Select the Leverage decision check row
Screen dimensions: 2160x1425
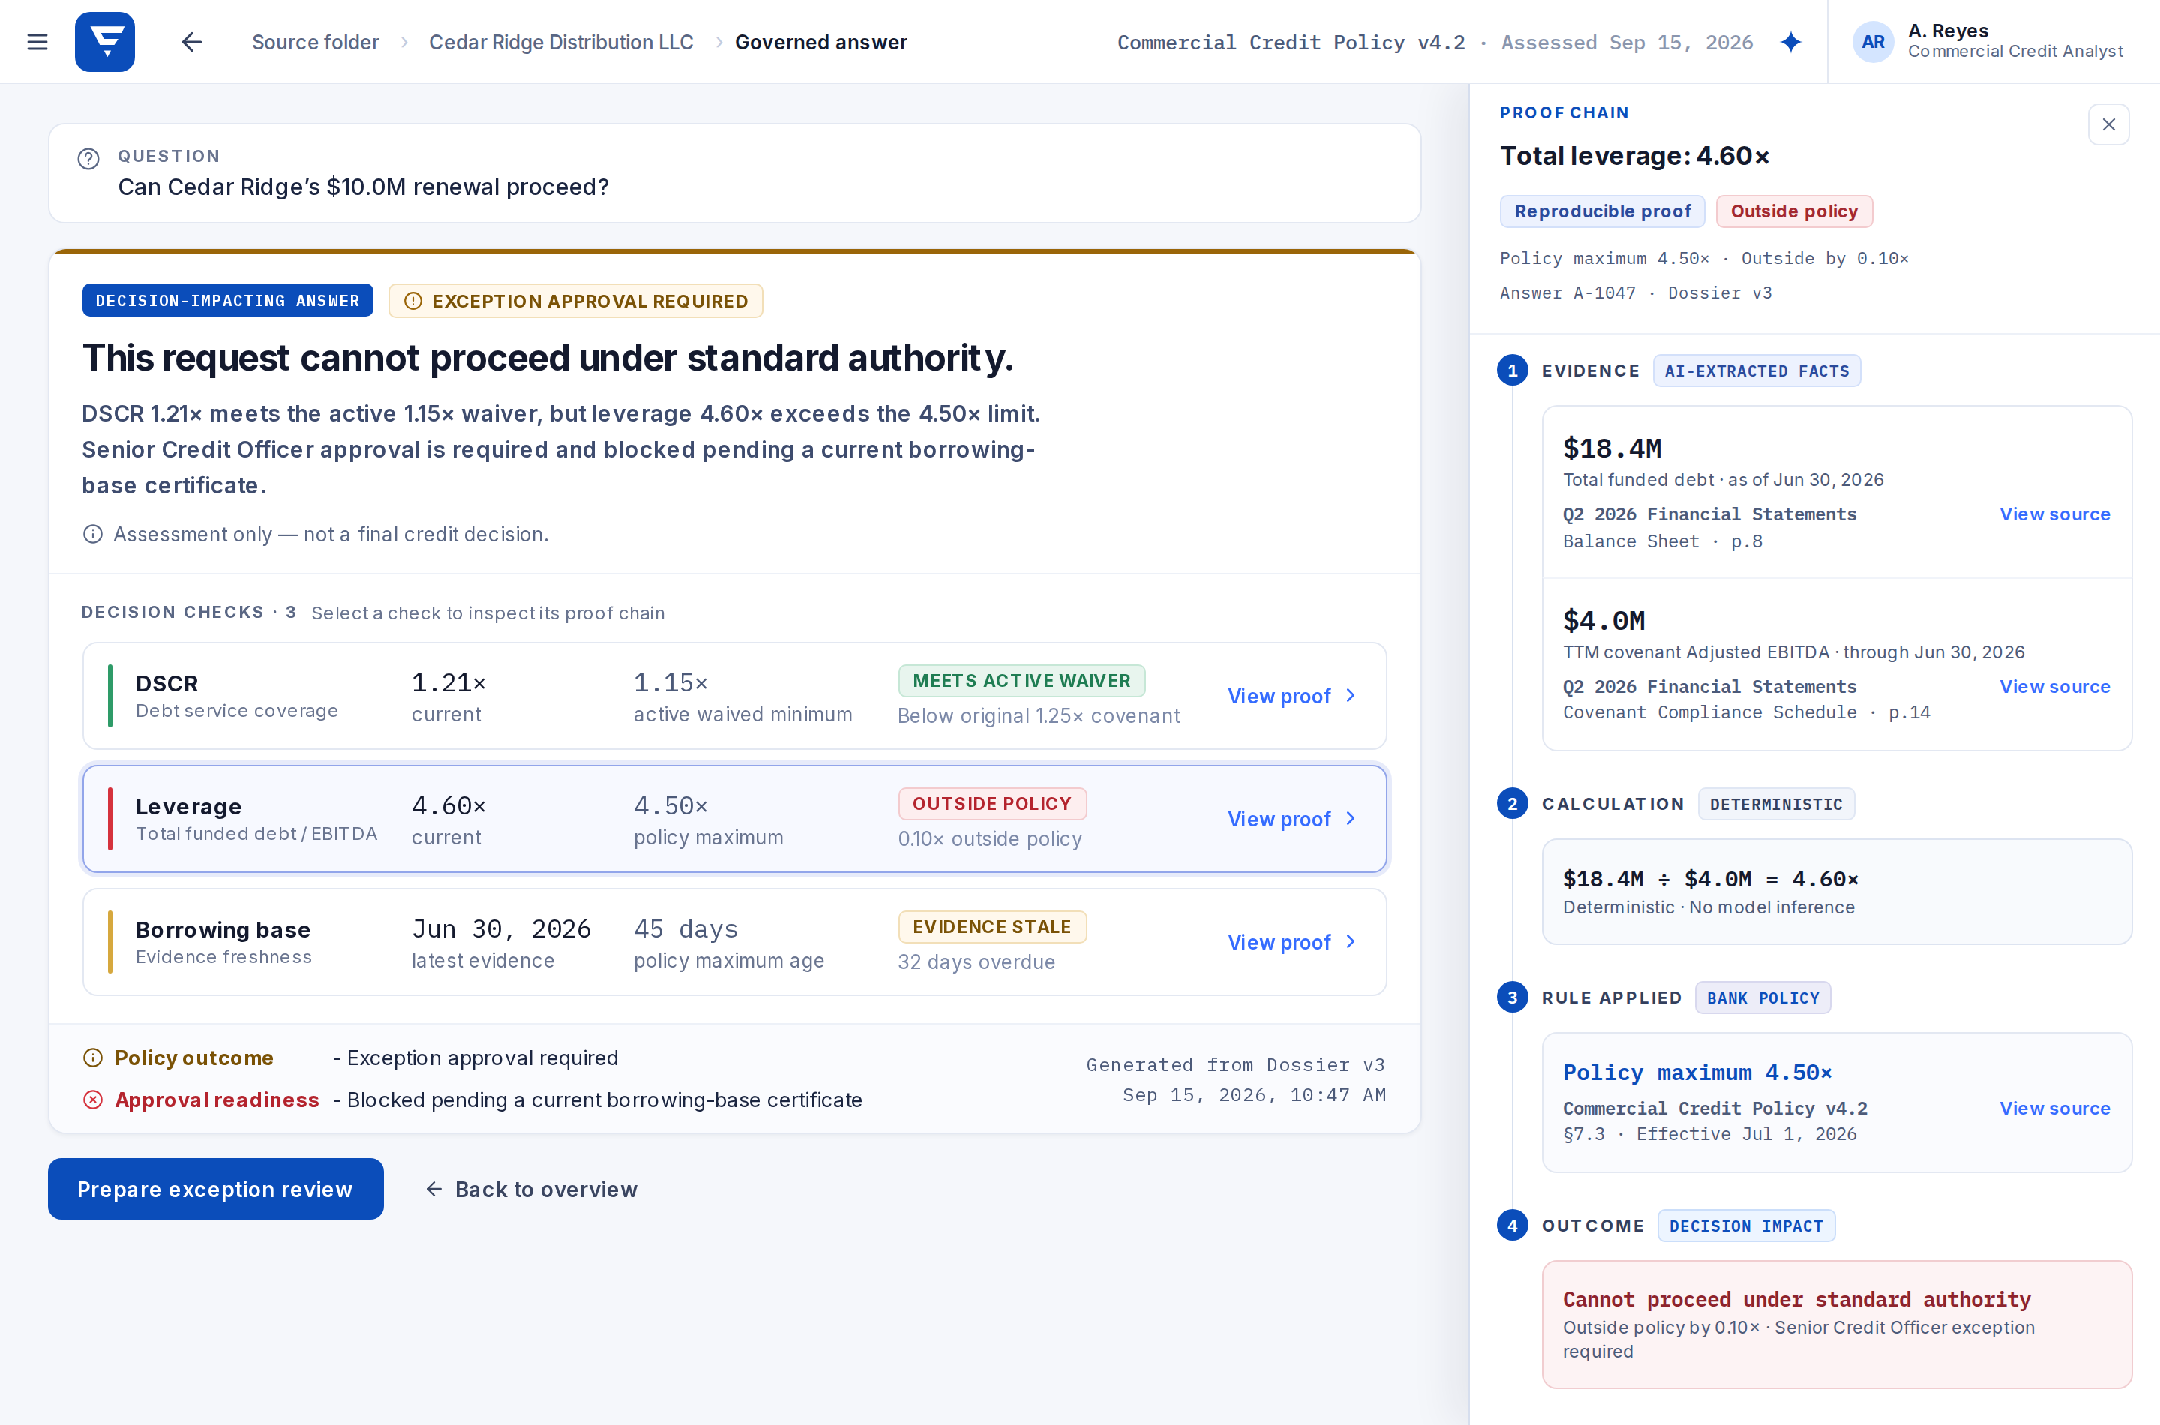click(734, 819)
